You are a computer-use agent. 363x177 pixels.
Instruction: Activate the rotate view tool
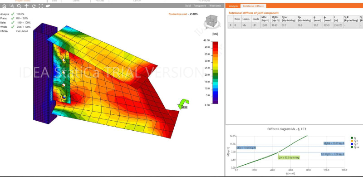(34, 6)
